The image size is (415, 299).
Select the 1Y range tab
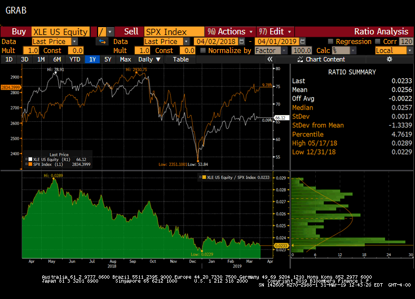click(x=92, y=59)
